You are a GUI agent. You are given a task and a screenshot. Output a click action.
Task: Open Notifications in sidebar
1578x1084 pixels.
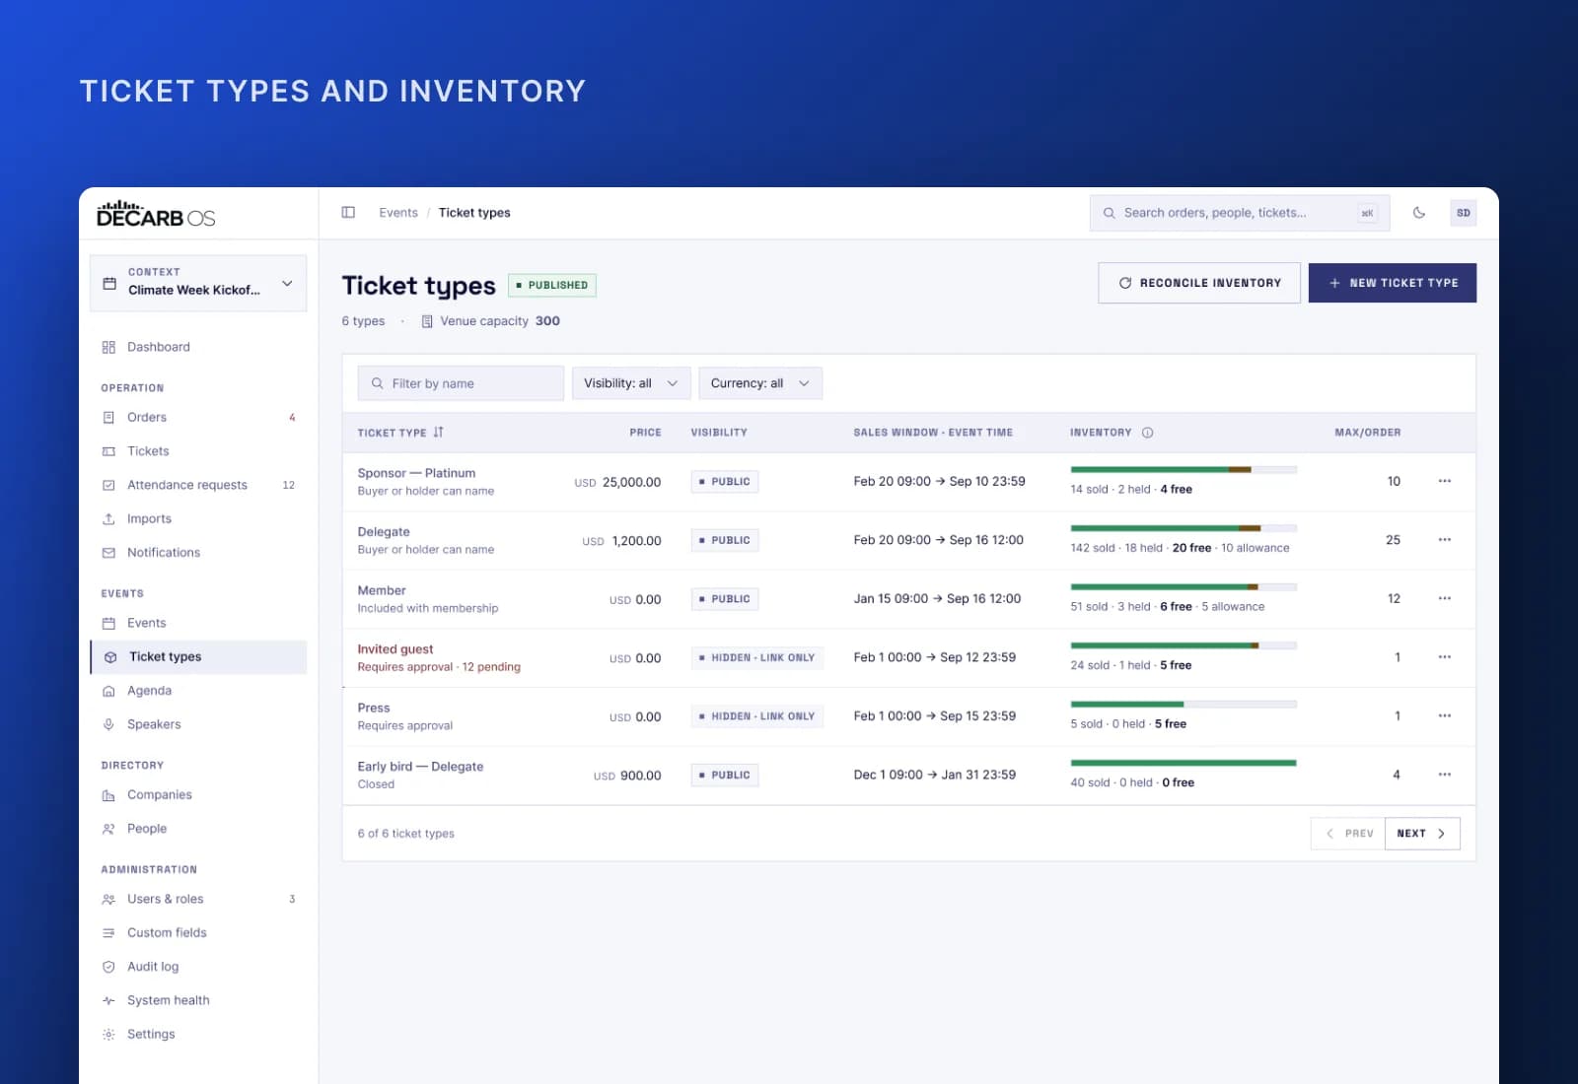[x=198, y=553]
